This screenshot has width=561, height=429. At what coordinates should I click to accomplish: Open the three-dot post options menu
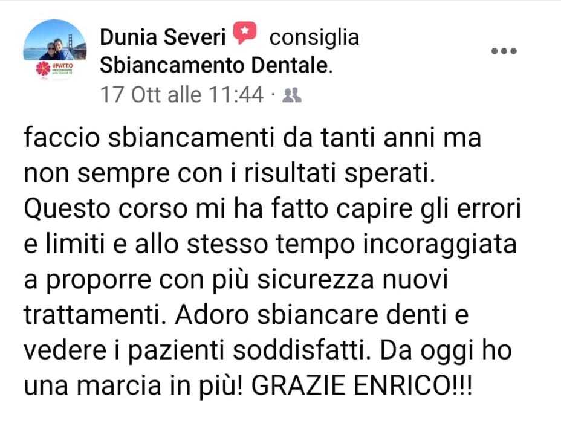click(504, 51)
